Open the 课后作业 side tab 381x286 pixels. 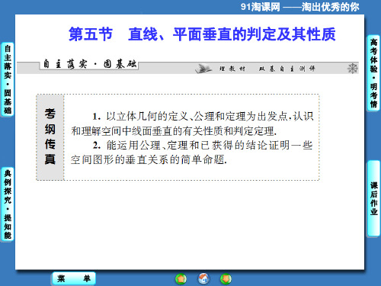pyautogui.click(x=373, y=198)
